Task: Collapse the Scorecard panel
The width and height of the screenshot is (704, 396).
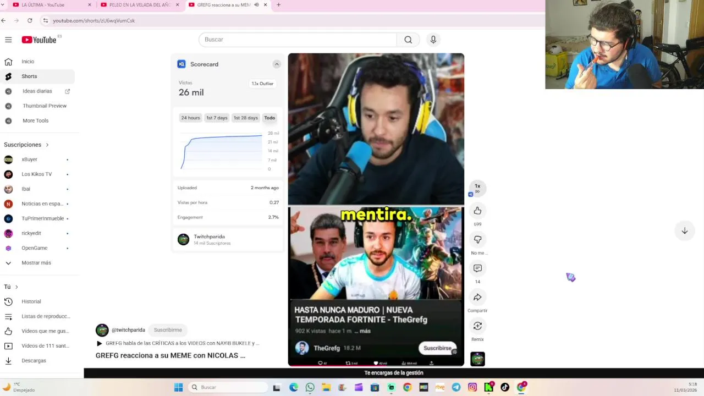Action: point(277,64)
